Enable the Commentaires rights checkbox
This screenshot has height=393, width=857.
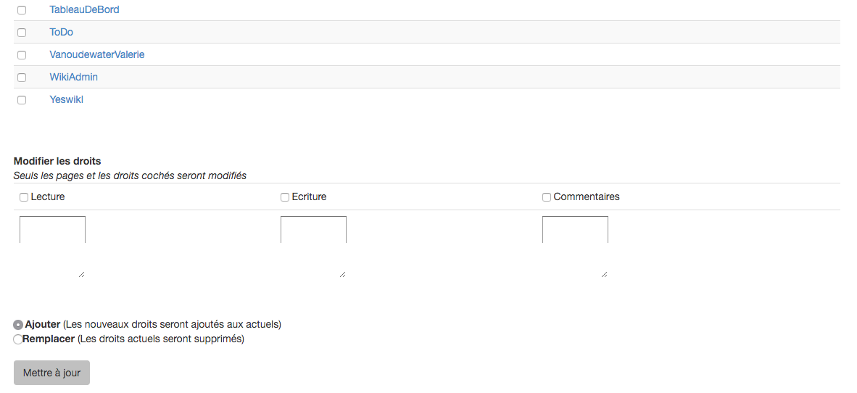click(x=547, y=197)
